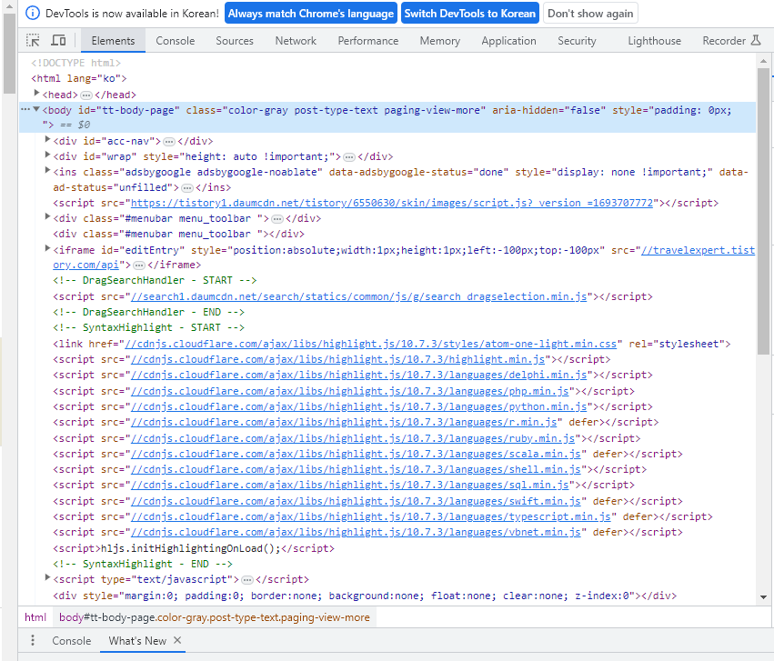Select the DragSearchHandler - START comment
774x661 pixels.
pos(155,280)
